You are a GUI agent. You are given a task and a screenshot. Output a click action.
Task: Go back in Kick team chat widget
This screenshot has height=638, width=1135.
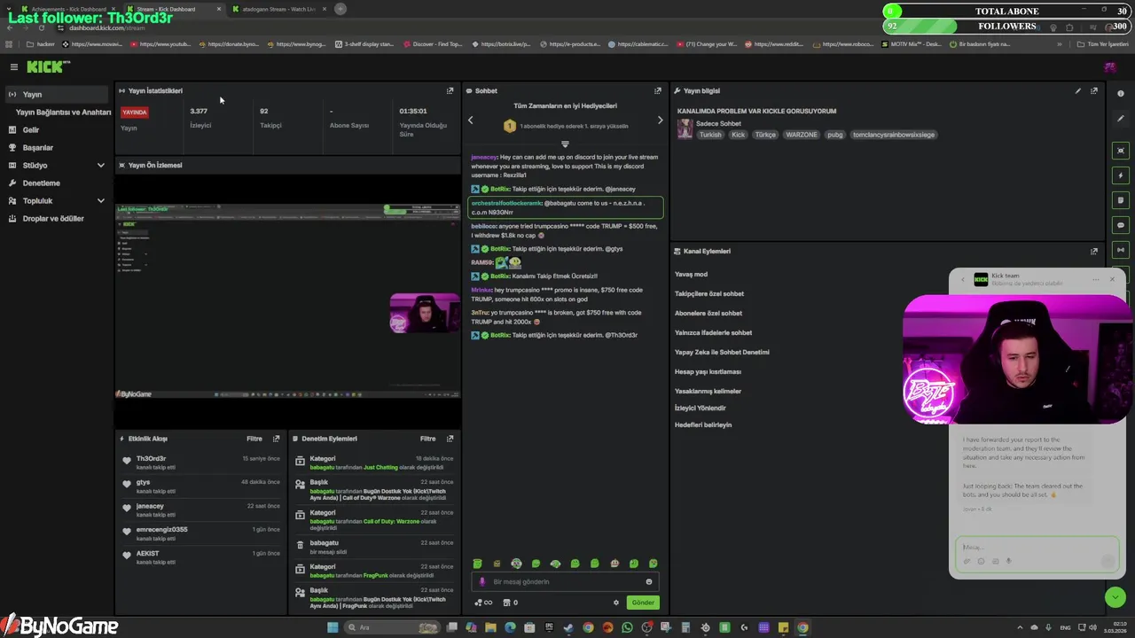point(963,280)
